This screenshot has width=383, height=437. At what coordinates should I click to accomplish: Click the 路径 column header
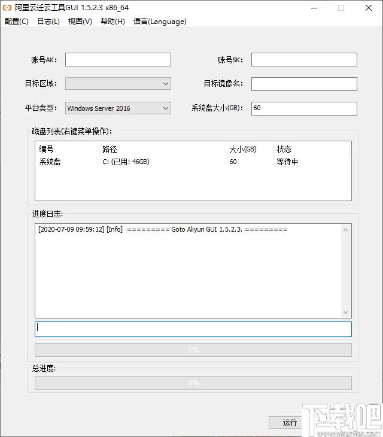coord(162,149)
